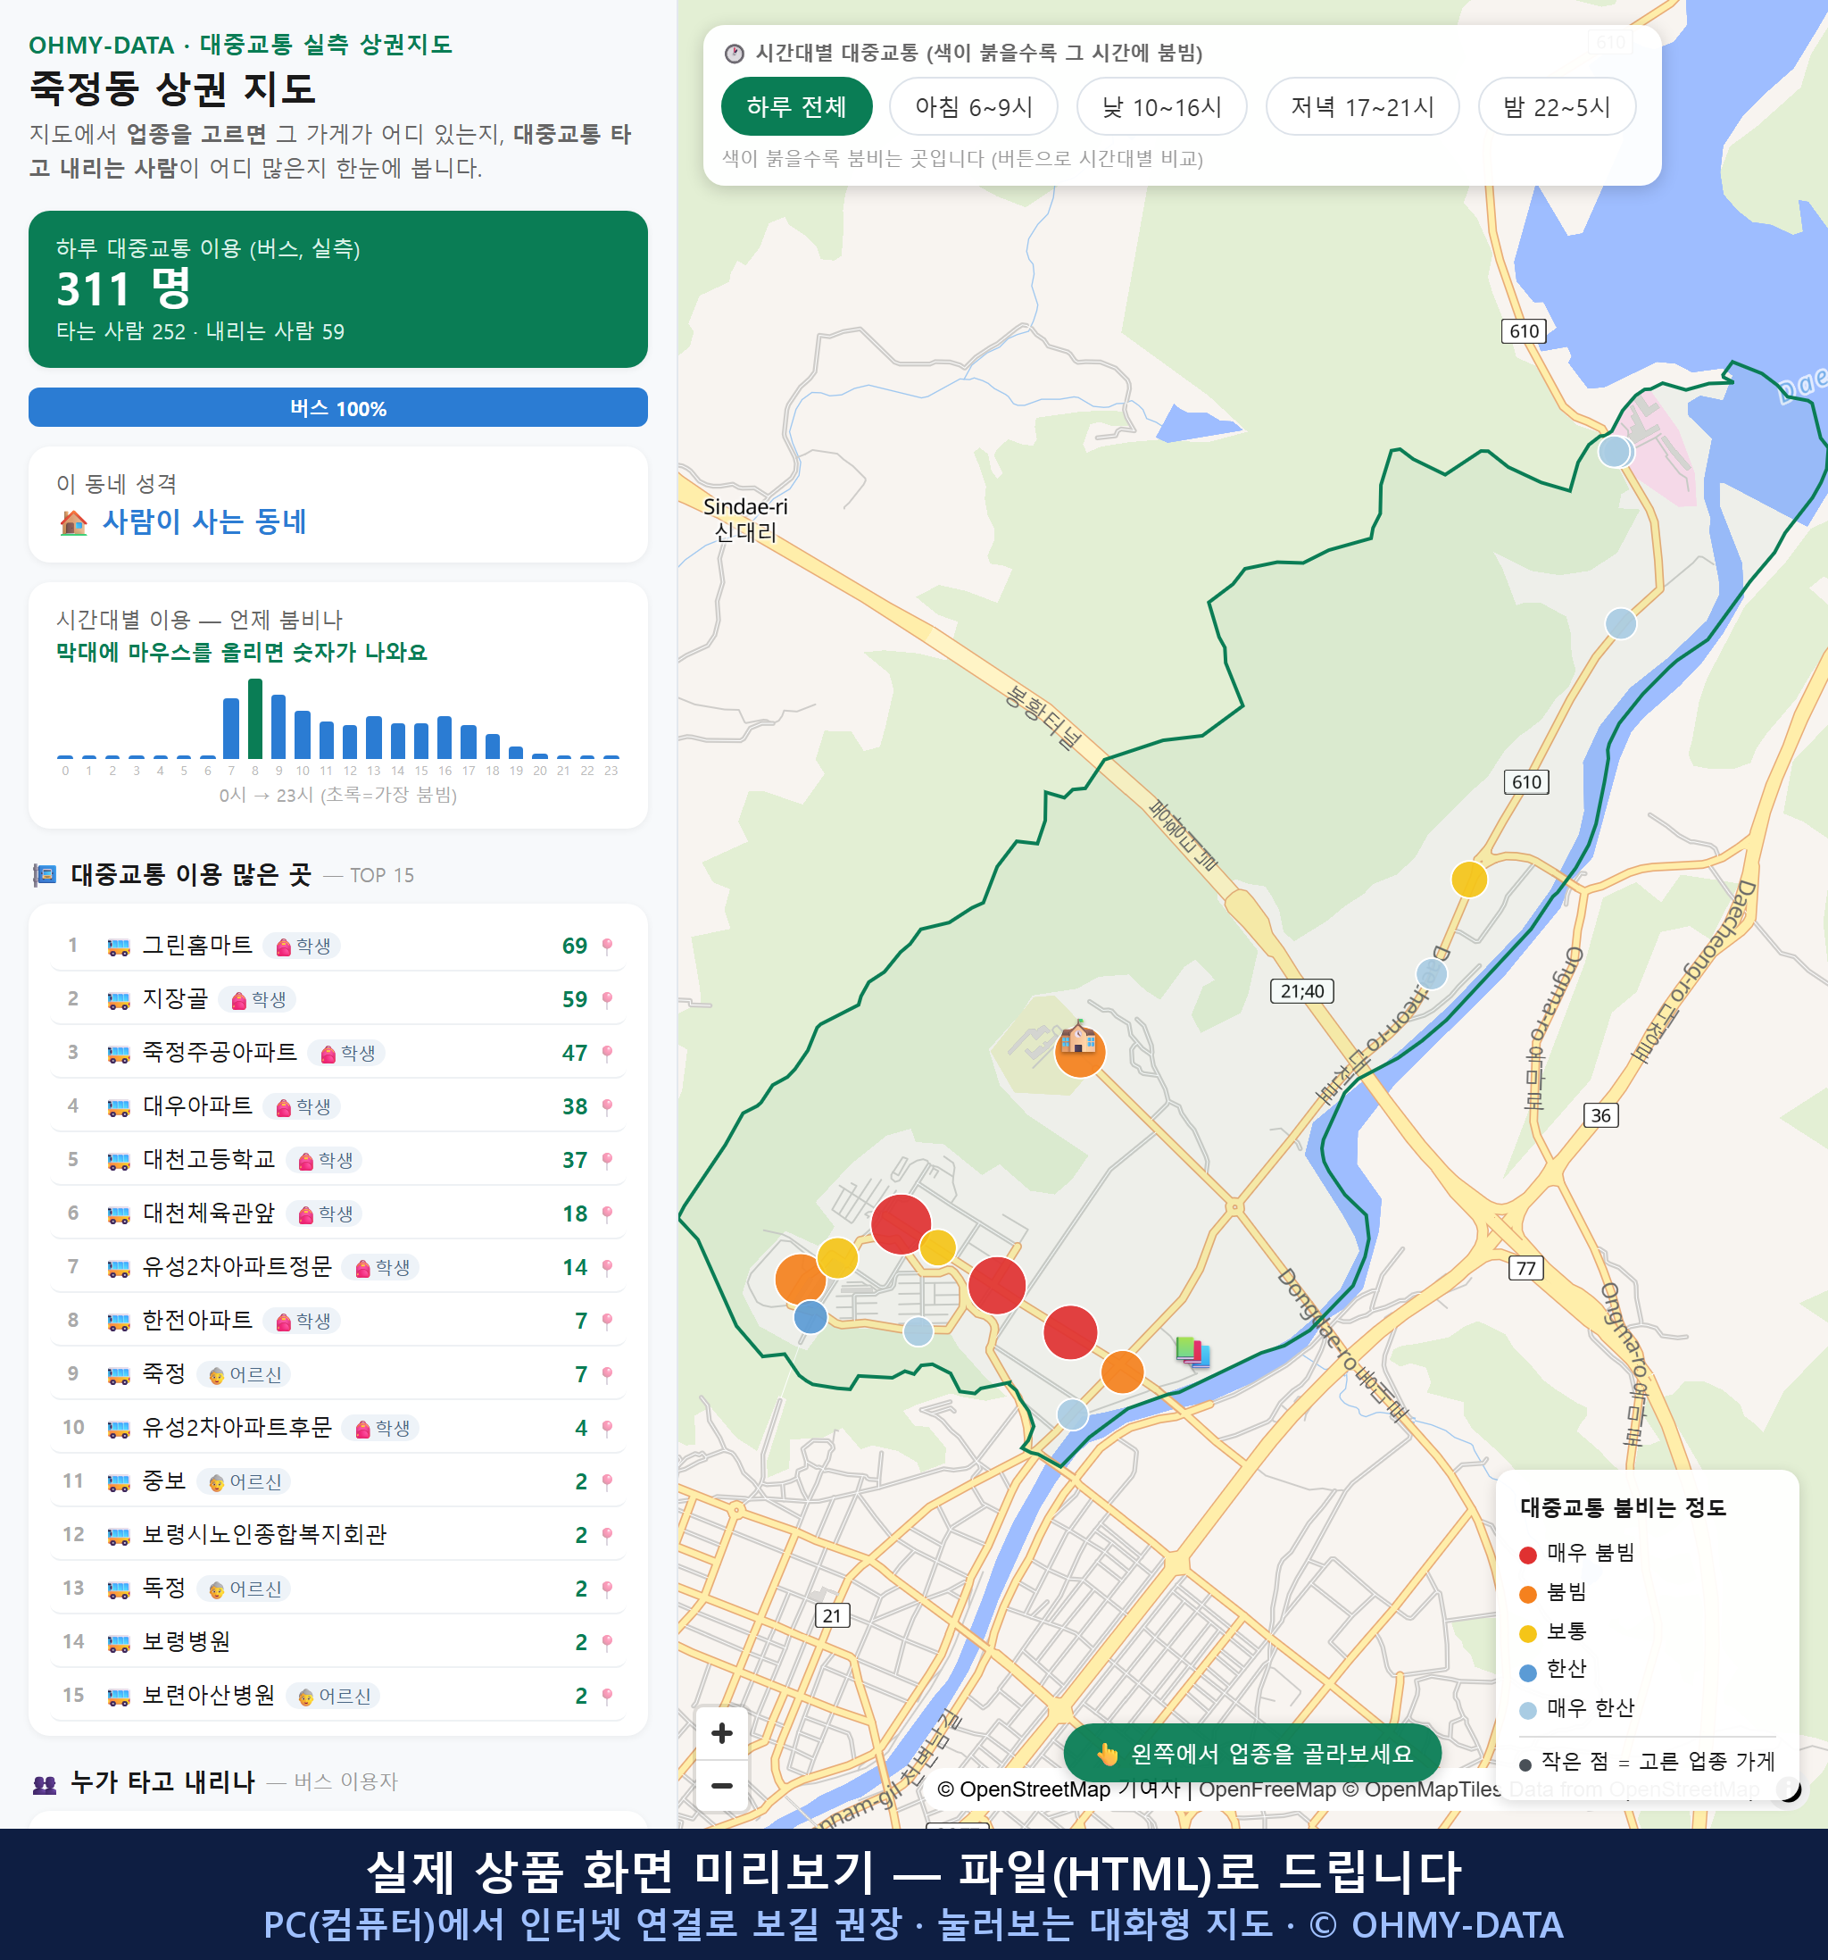Click the 311 명 daily ridership card
Screen dimensions: 1828x1960
pos(338,289)
